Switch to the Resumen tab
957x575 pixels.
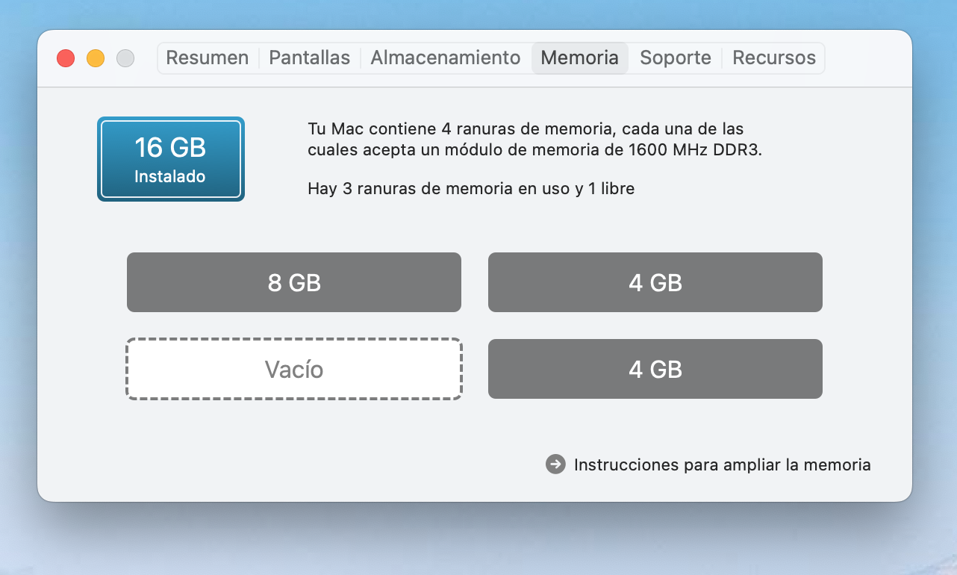207,58
